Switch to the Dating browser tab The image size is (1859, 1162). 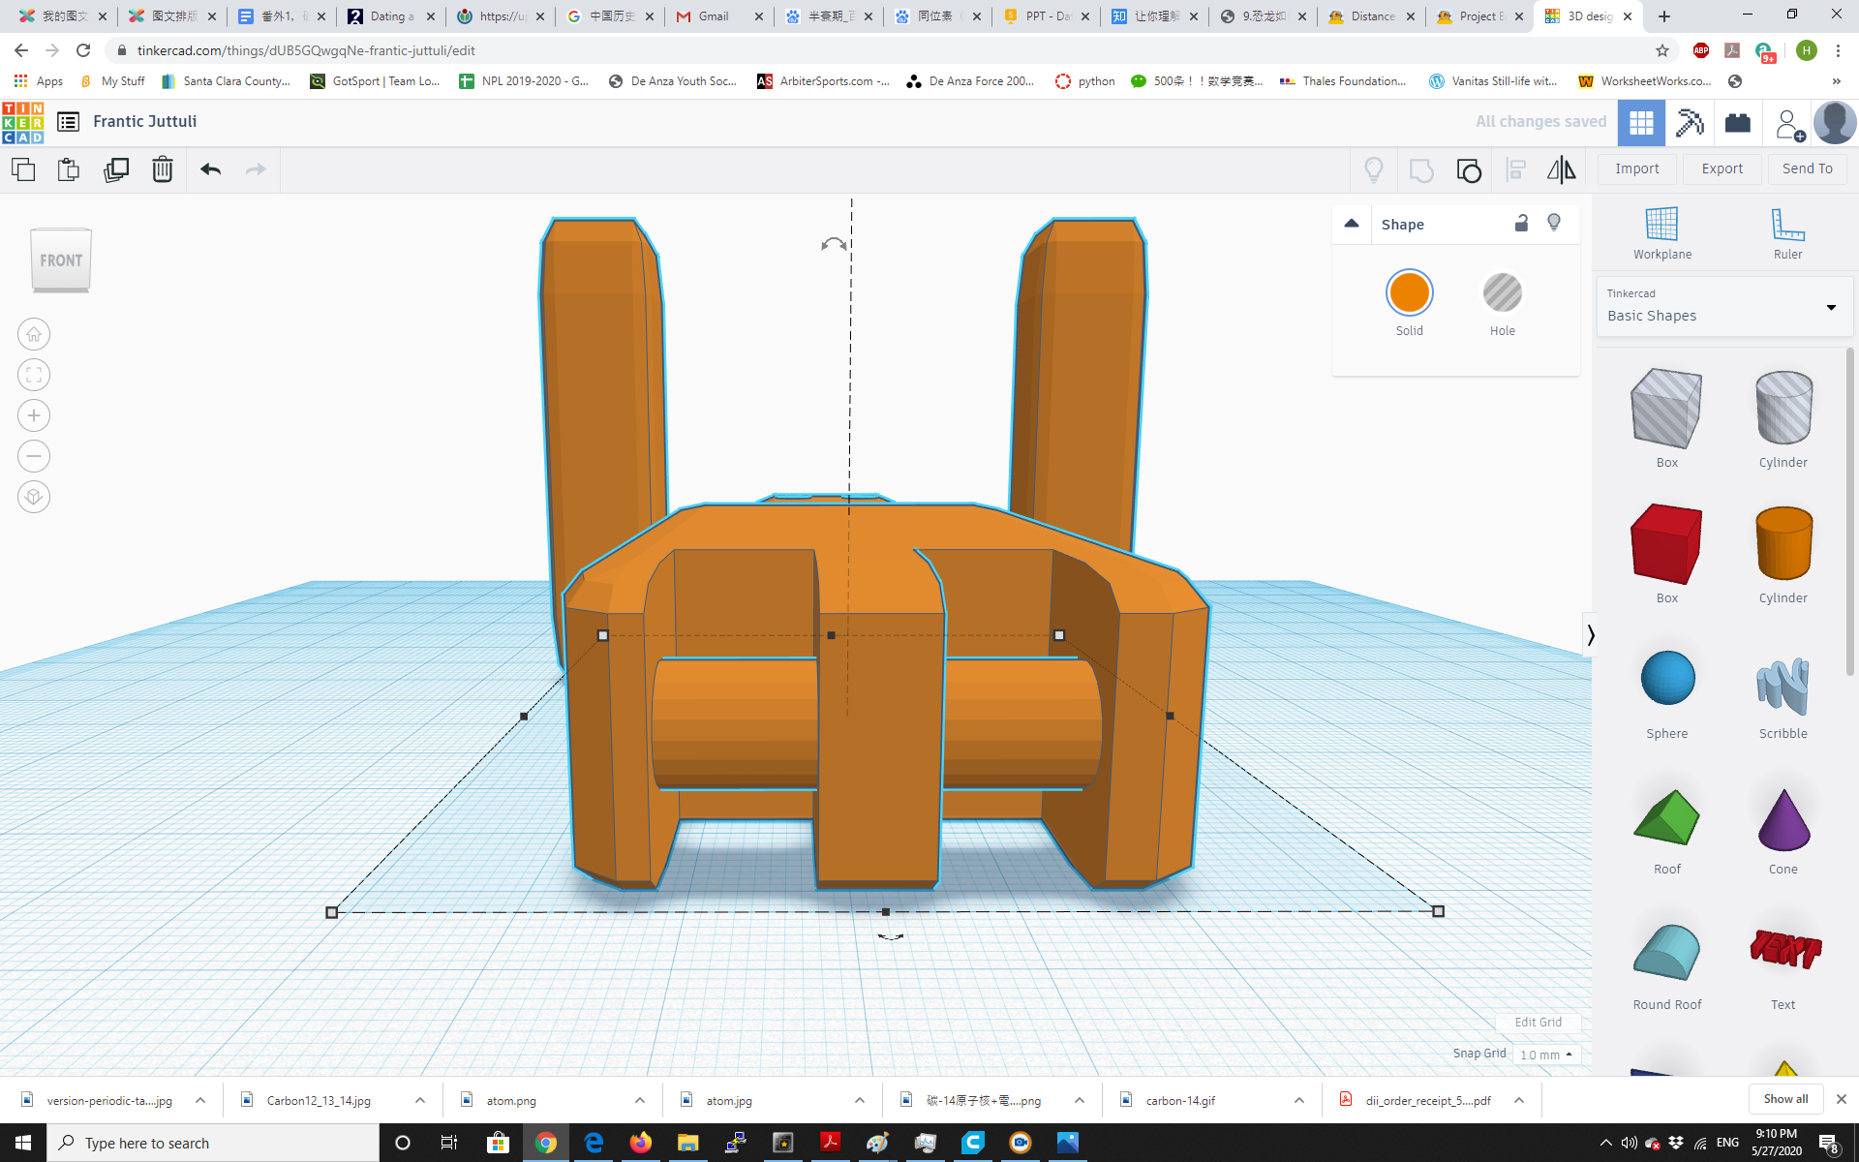(x=391, y=16)
